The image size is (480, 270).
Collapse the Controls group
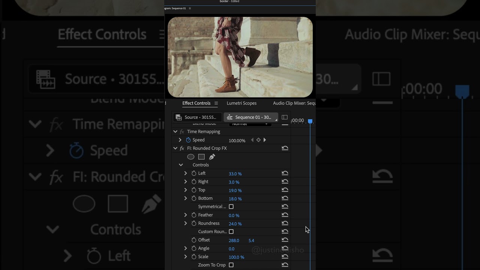tap(181, 165)
